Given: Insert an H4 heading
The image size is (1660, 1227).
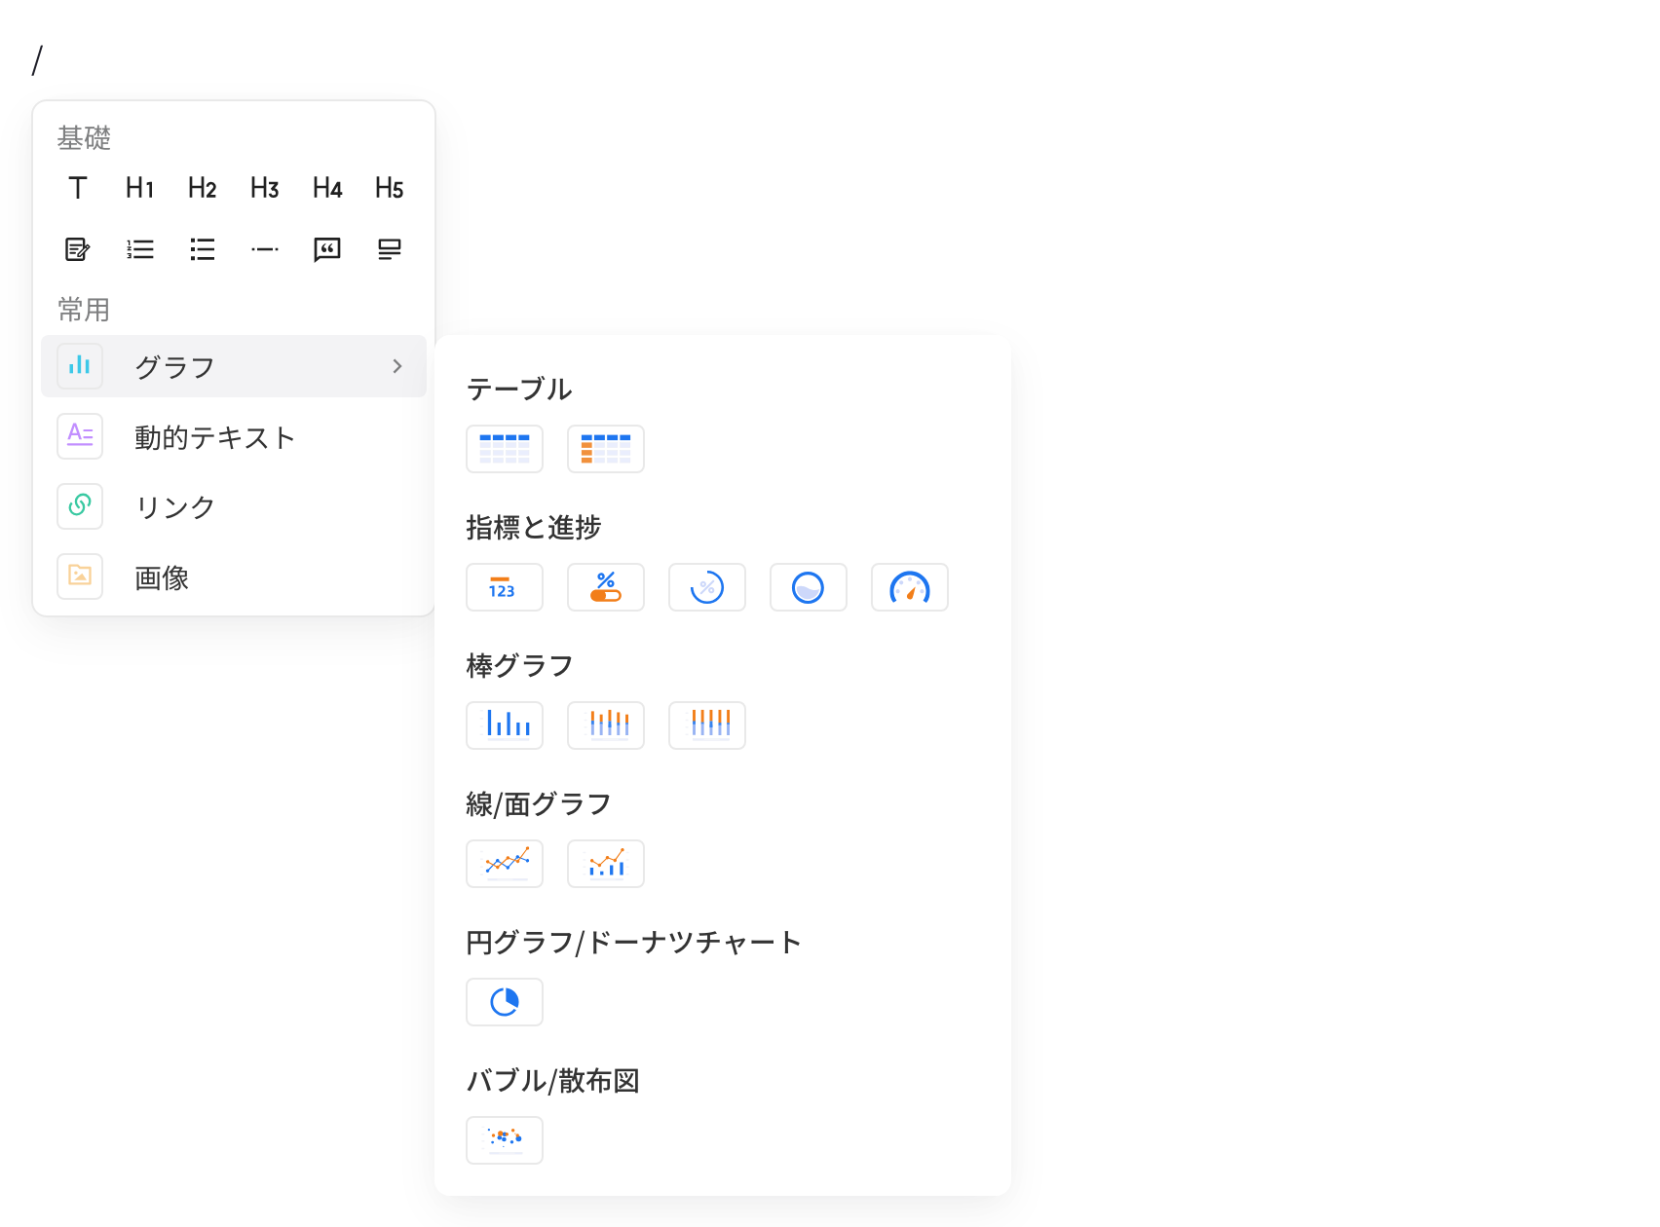Looking at the screenshot, I should click(x=327, y=188).
